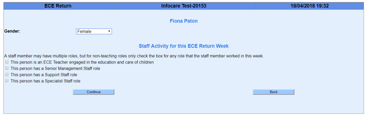The image size is (365, 117).
Task: Enable the Senior Management Staff role checkbox
Action: [7, 68]
